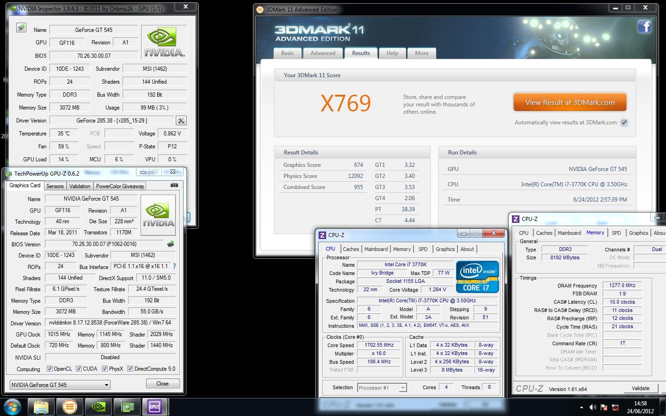Switch to the Validation tab in GPU-Z
The width and height of the screenshot is (666, 416).
click(80, 186)
